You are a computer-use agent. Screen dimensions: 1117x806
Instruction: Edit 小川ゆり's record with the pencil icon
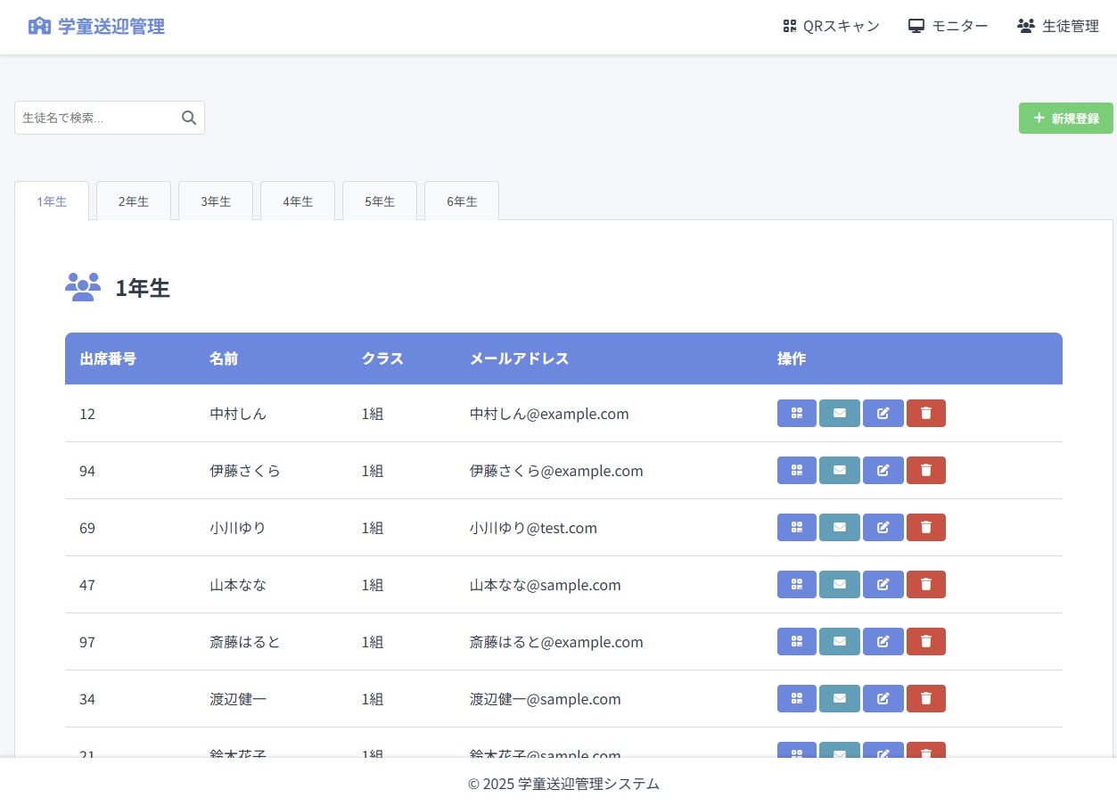coord(883,527)
